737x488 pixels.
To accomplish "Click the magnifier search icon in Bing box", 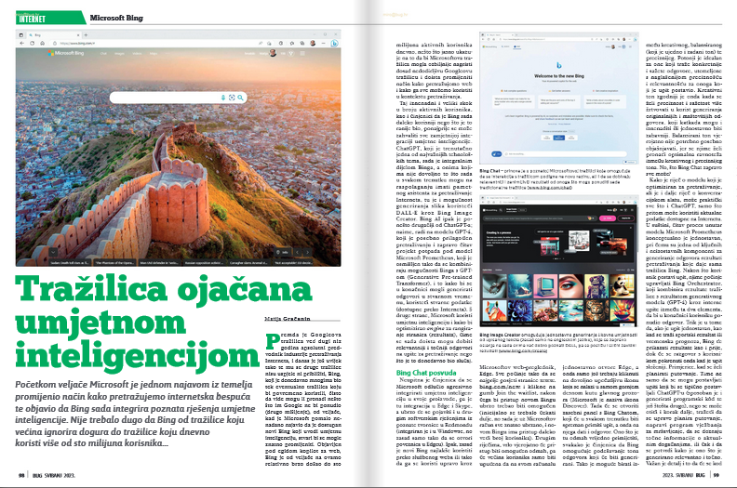I will click(x=240, y=98).
